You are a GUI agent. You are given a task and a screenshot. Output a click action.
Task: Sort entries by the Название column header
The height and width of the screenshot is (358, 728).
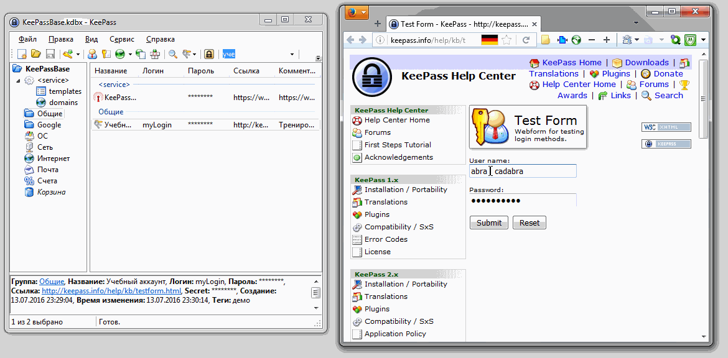pyautogui.click(x=114, y=71)
